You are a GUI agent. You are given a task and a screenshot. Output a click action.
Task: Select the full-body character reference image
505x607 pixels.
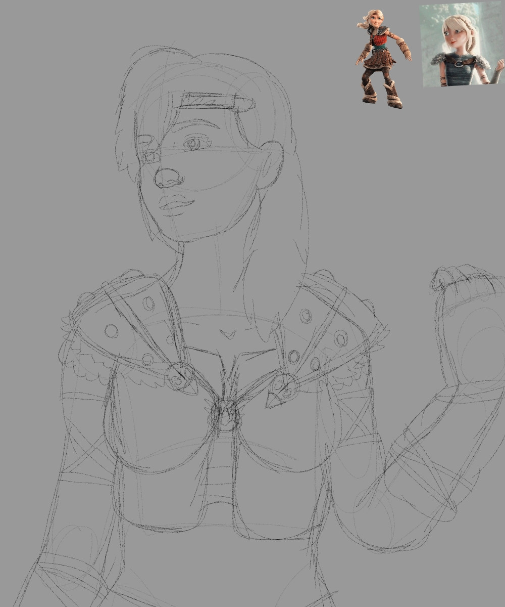point(383,58)
